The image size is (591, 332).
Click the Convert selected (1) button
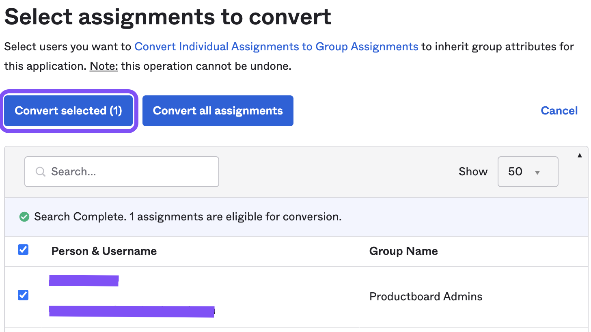(x=69, y=111)
